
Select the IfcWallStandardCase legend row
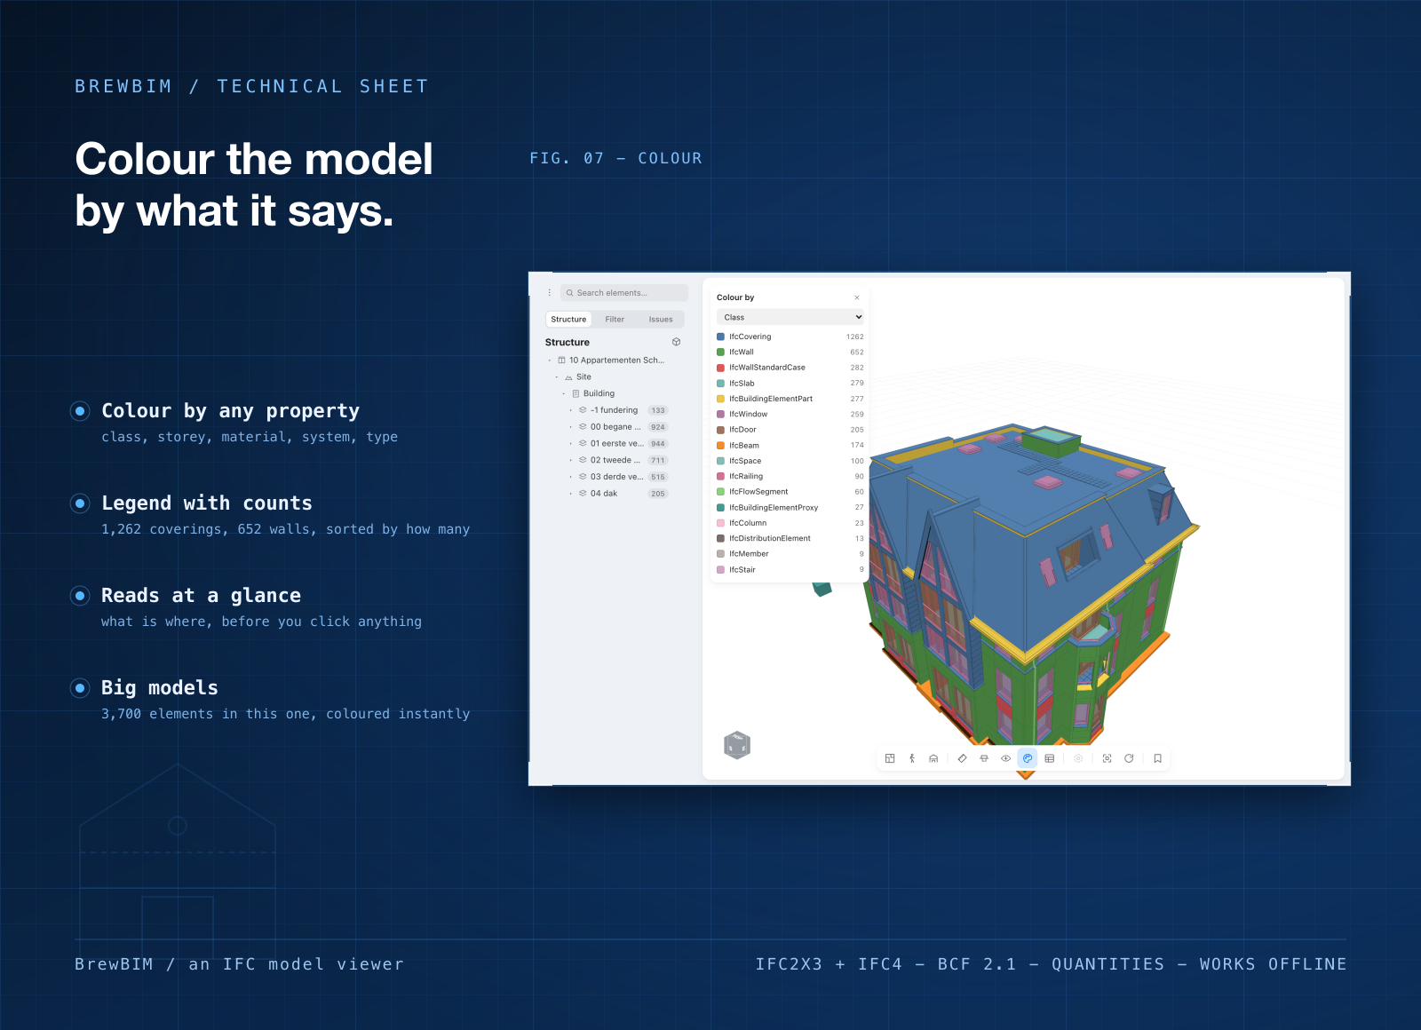pos(790,368)
